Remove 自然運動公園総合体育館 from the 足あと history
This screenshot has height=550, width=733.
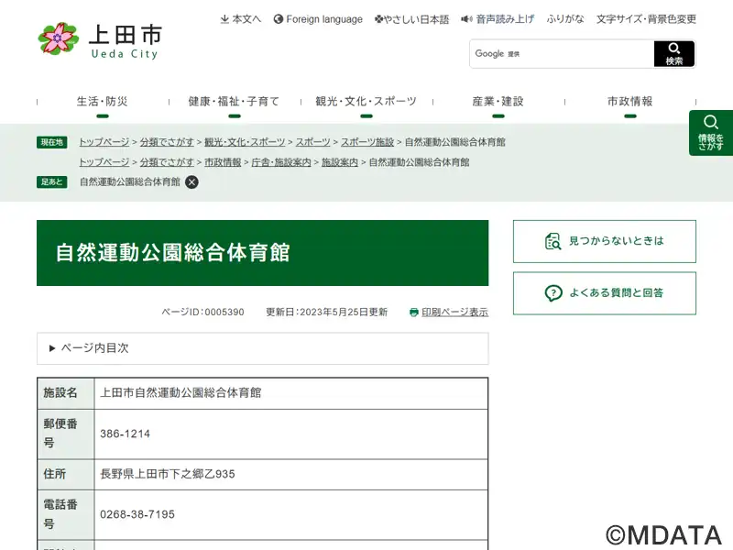point(191,181)
